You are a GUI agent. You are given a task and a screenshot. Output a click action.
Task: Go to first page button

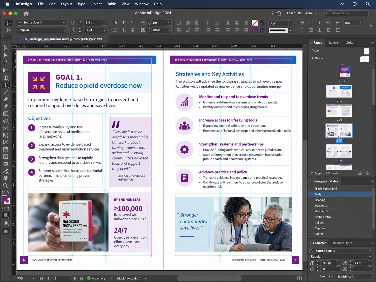coord(41,278)
